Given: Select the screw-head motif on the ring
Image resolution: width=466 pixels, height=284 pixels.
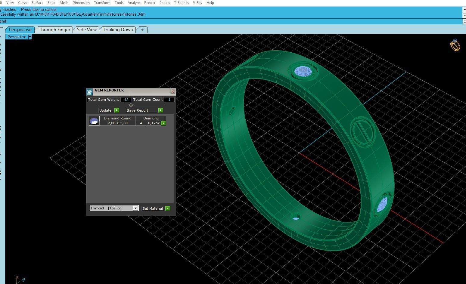Looking at the screenshot, I should pyautogui.click(x=362, y=132).
